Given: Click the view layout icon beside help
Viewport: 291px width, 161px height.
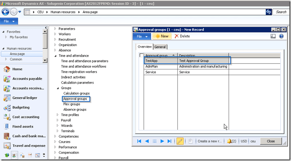Looking at the screenshot, I should click(273, 36).
